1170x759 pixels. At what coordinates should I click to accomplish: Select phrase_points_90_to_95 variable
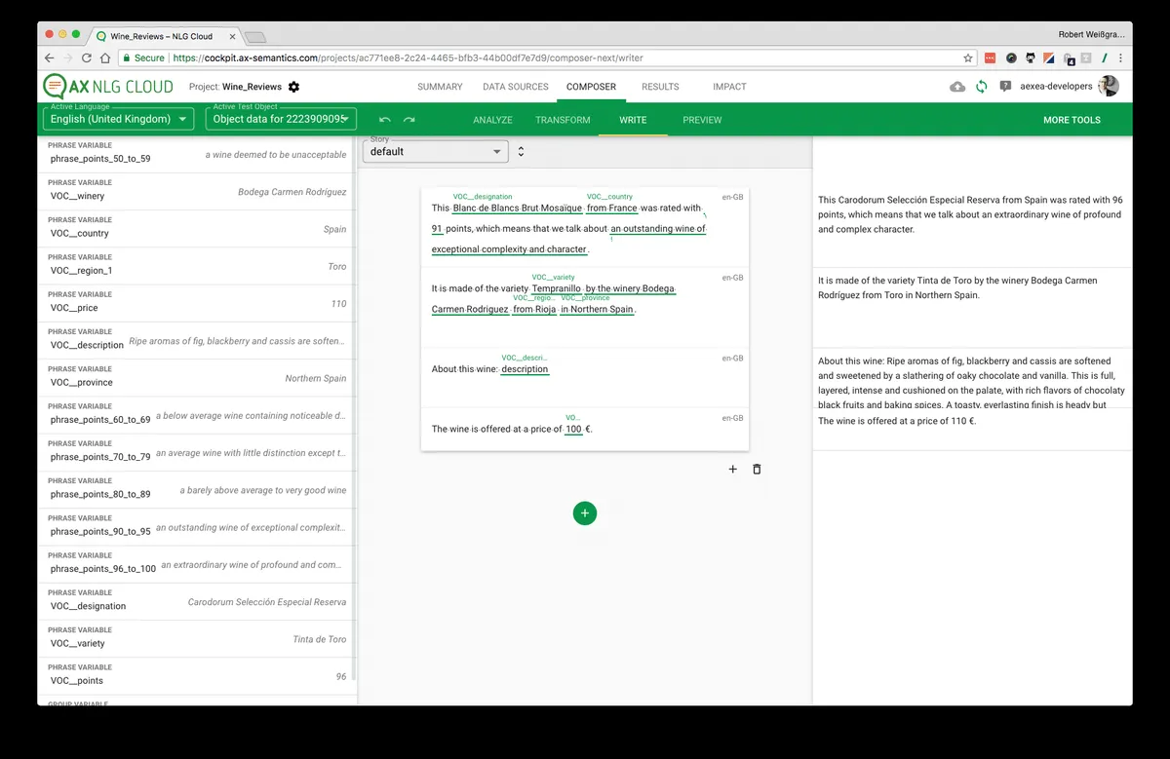(197, 527)
